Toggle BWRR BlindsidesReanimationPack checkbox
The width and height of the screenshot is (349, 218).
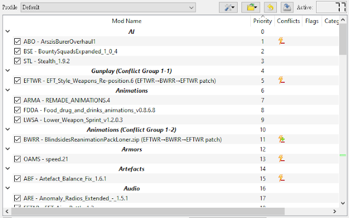tap(17, 140)
